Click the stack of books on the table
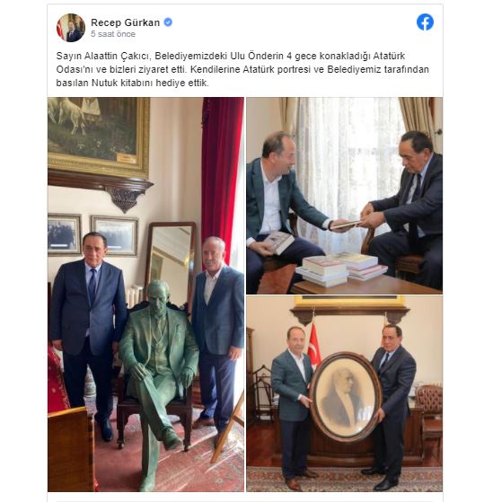The width and height of the screenshot is (493, 502). coord(341,269)
